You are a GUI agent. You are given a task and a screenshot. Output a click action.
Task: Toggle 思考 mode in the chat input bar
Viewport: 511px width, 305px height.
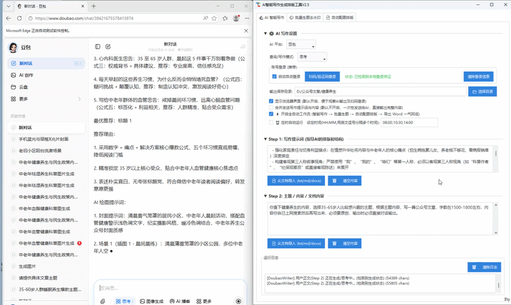(125, 301)
